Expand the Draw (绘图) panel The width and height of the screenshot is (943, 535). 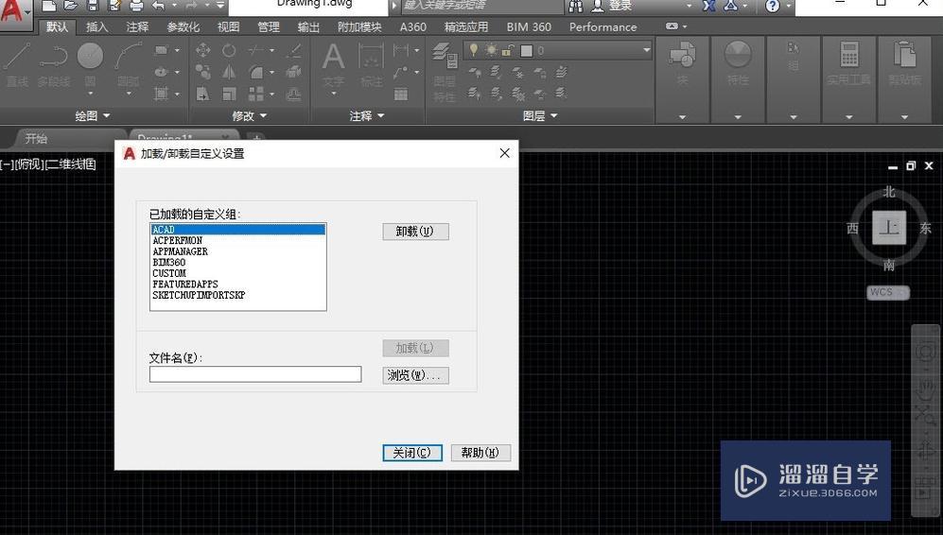click(x=93, y=115)
